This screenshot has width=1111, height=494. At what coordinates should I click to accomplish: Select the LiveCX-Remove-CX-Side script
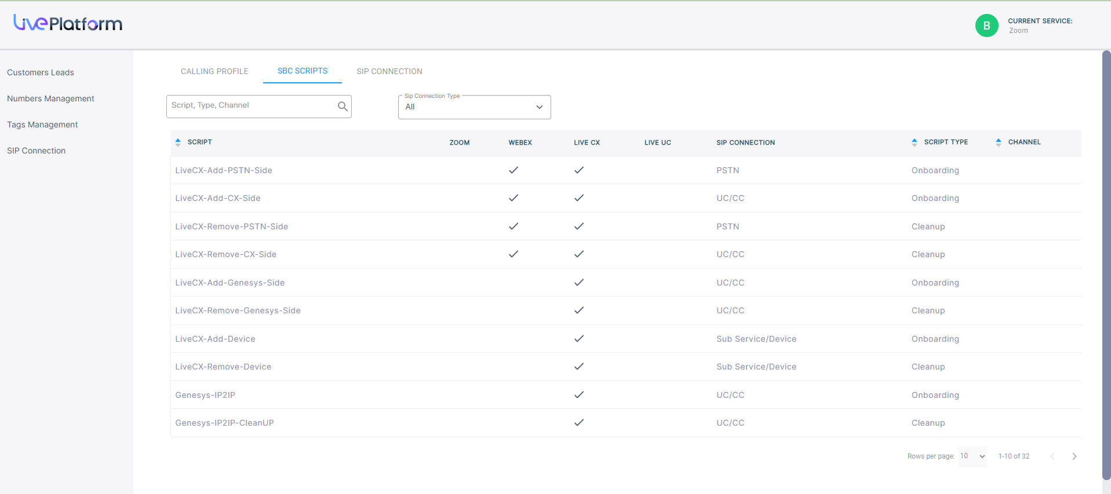pyautogui.click(x=226, y=254)
